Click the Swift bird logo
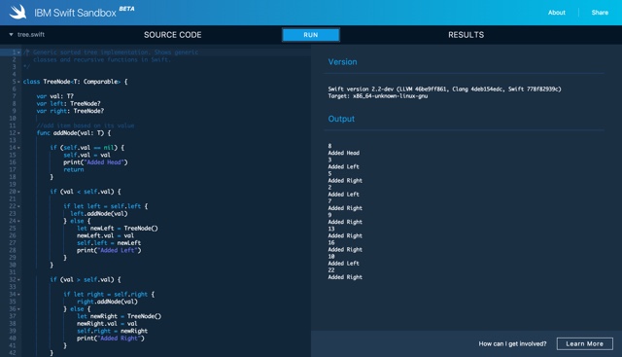The width and height of the screenshot is (622, 357). tap(17, 12)
